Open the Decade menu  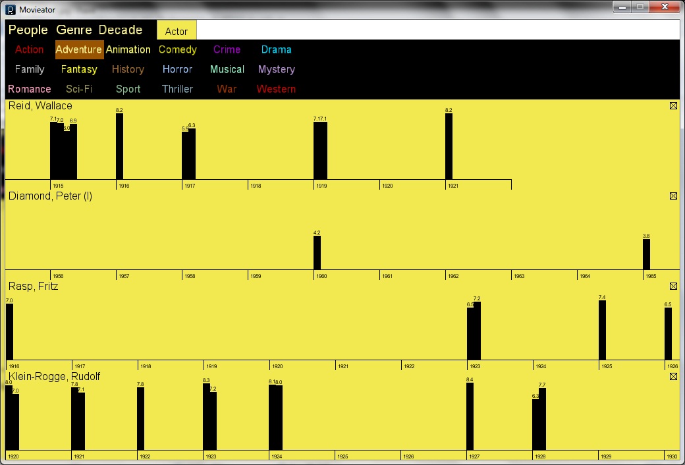[121, 30]
